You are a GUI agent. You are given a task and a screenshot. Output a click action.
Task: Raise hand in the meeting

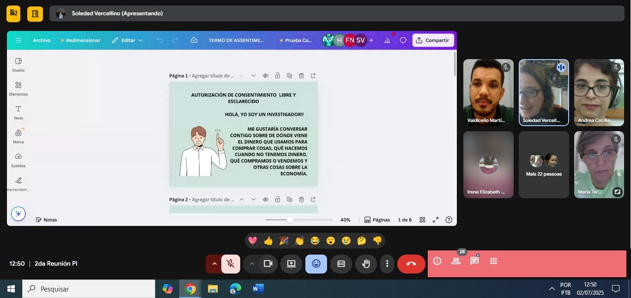pos(366,264)
